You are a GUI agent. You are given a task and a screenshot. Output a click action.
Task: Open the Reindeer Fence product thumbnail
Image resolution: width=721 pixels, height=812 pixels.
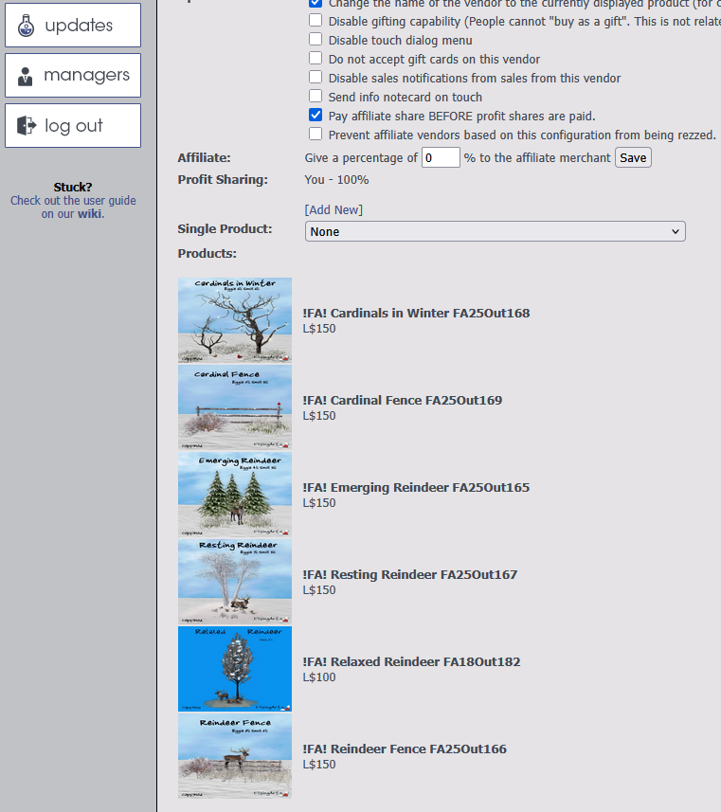pos(235,756)
